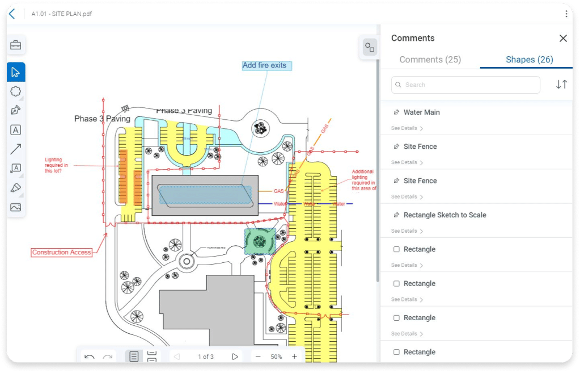The image size is (580, 373).
Task: Open the Shapes (26) tab
Action: [x=529, y=60]
